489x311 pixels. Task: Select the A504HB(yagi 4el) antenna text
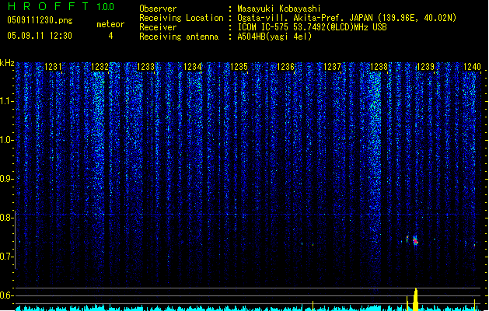coord(274,37)
